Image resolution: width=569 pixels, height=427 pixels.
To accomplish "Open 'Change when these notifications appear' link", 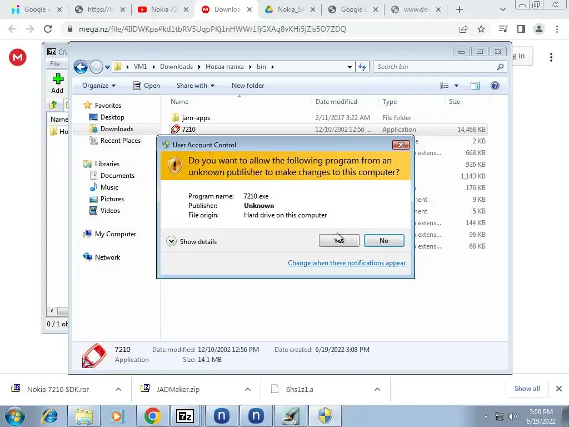I will (347, 263).
